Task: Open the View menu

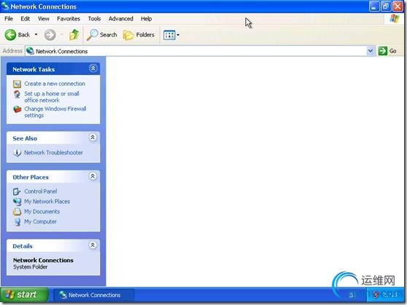Action: 43,19
